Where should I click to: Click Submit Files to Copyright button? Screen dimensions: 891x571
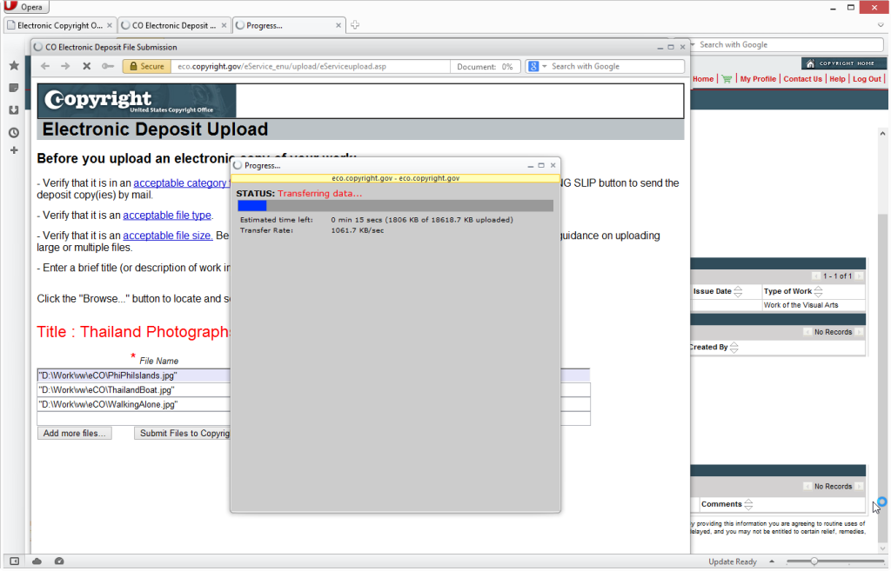tap(183, 434)
